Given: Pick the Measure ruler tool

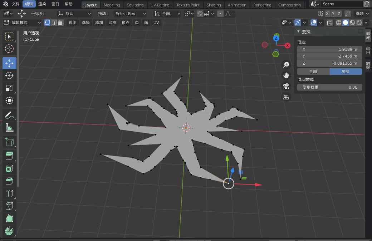Looking at the screenshot, I should pyautogui.click(x=9, y=128).
